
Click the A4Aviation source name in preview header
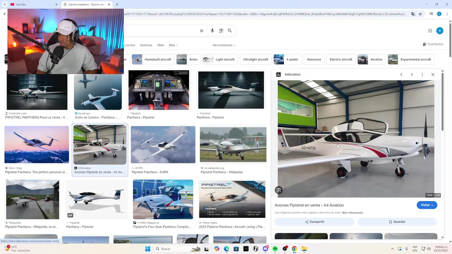(292, 74)
